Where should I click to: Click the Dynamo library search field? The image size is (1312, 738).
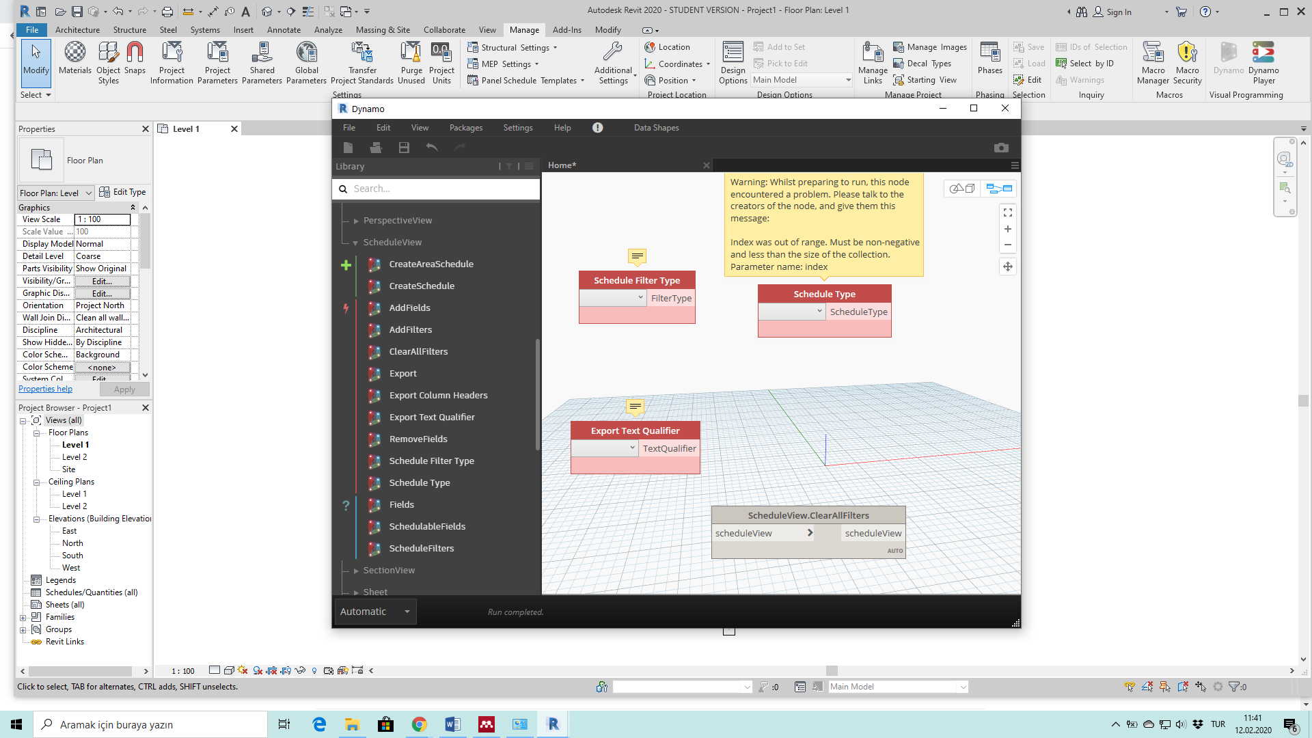[436, 189]
